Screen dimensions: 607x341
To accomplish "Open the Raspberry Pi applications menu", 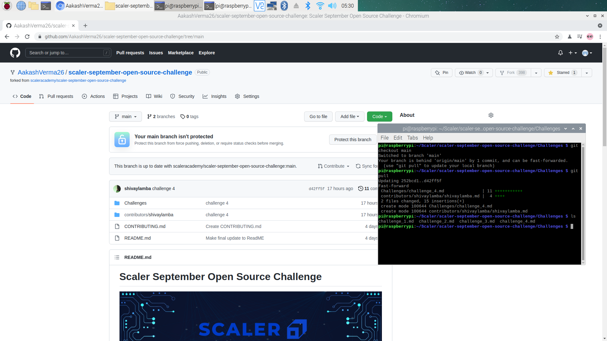I will pyautogui.click(x=7, y=6).
